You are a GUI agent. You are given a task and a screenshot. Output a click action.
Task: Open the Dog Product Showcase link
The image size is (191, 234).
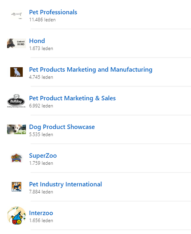(x=62, y=127)
